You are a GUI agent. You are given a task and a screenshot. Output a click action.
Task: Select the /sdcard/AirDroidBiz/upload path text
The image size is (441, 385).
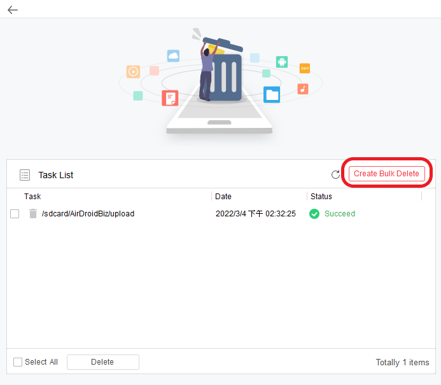[88, 214]
